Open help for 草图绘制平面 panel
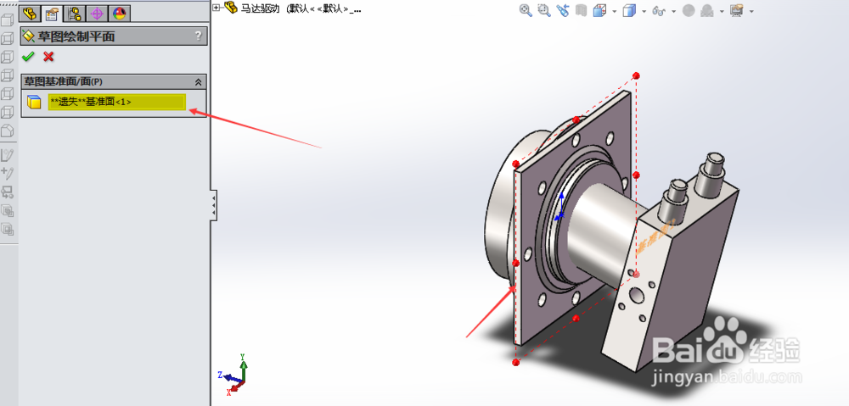 [x=198, y=36]
